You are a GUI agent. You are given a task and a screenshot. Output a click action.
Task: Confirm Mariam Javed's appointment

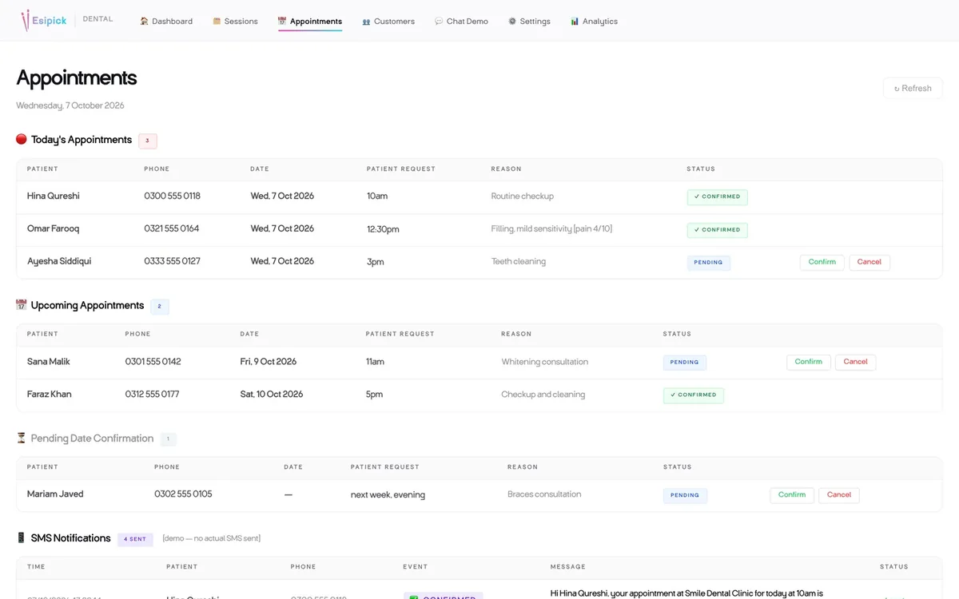coord(792,495)
